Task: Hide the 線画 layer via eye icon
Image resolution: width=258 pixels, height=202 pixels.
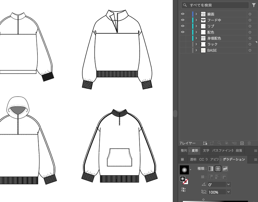Action: pyautogui.click(x=183, y=14)
